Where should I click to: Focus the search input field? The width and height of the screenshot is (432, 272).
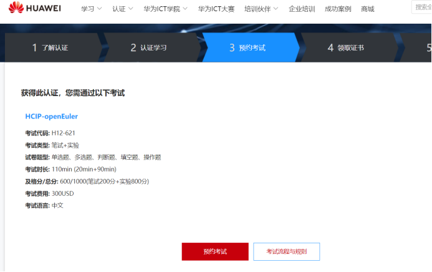(421, 7)
